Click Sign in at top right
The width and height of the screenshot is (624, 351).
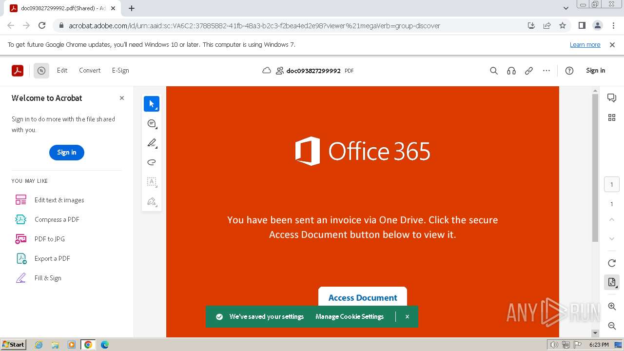click(595, 70)
